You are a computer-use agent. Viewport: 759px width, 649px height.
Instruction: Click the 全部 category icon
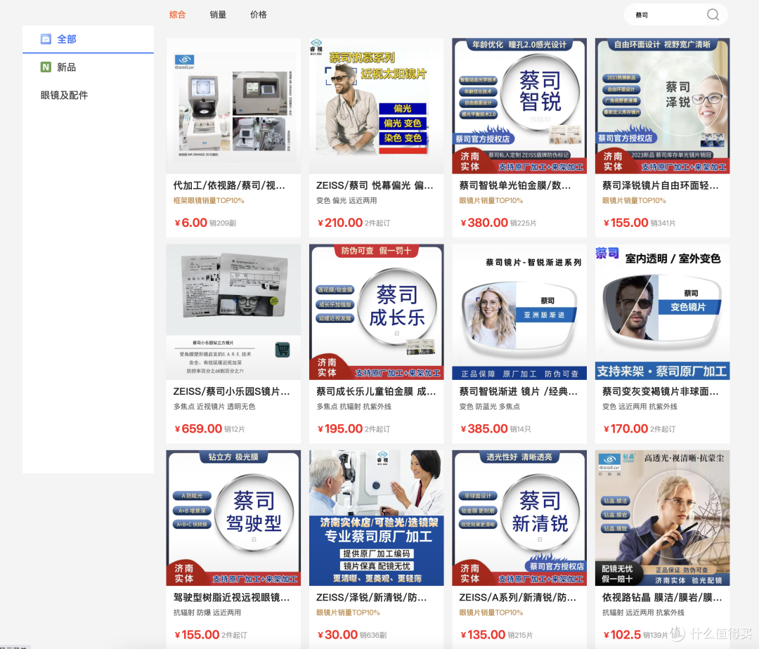click(46, 39)
